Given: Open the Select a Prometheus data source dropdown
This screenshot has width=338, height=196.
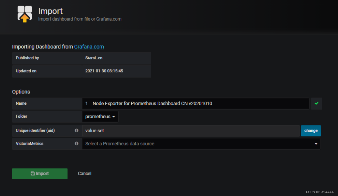Looking at the screenshot, I should [201, 144].
